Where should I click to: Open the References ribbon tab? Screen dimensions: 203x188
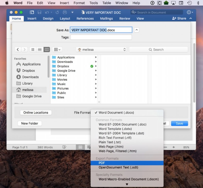(x=85, y=18)
